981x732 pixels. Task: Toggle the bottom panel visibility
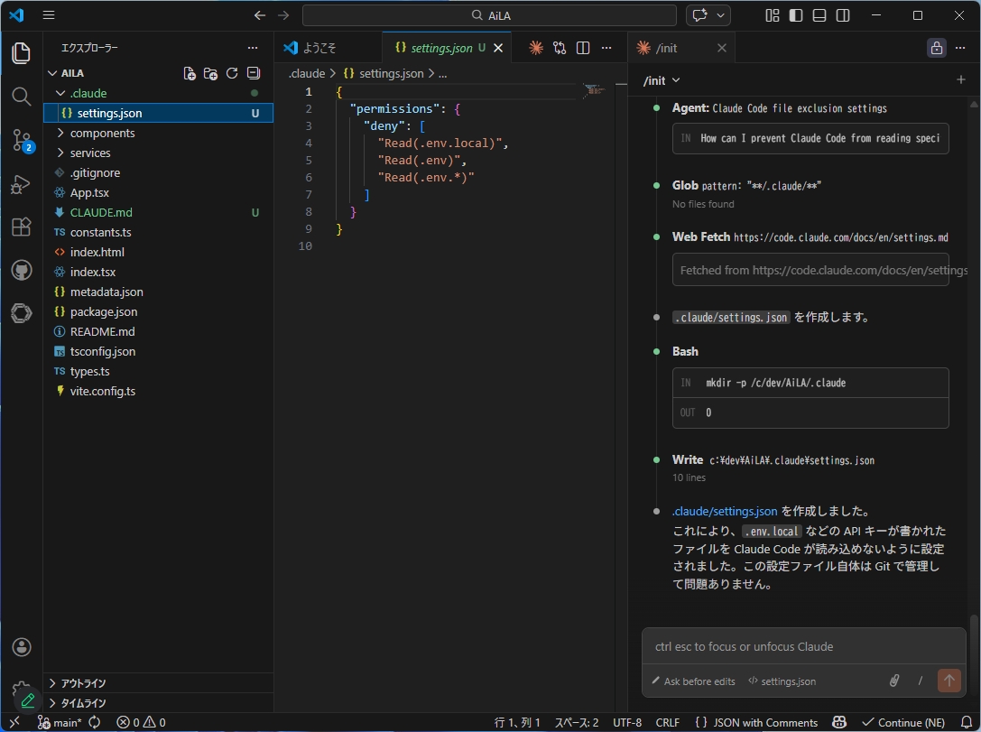(x=819, y=15)
